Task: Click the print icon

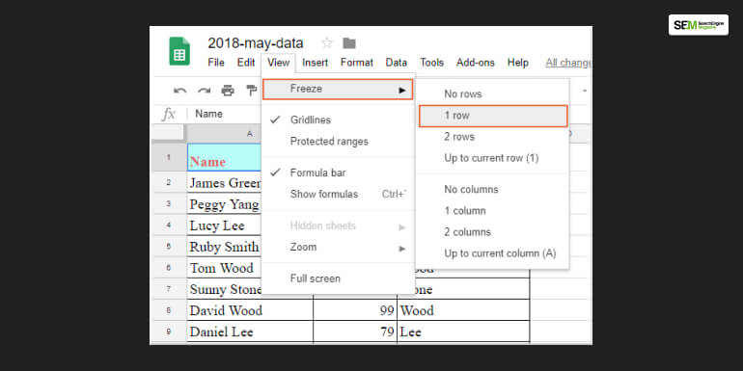Action: (x=228, y=90)
